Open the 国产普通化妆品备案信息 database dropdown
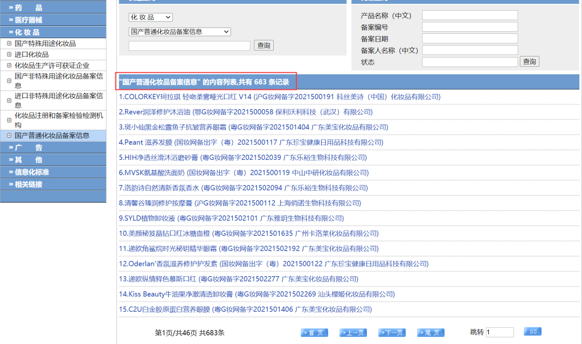 click(179, 32)
